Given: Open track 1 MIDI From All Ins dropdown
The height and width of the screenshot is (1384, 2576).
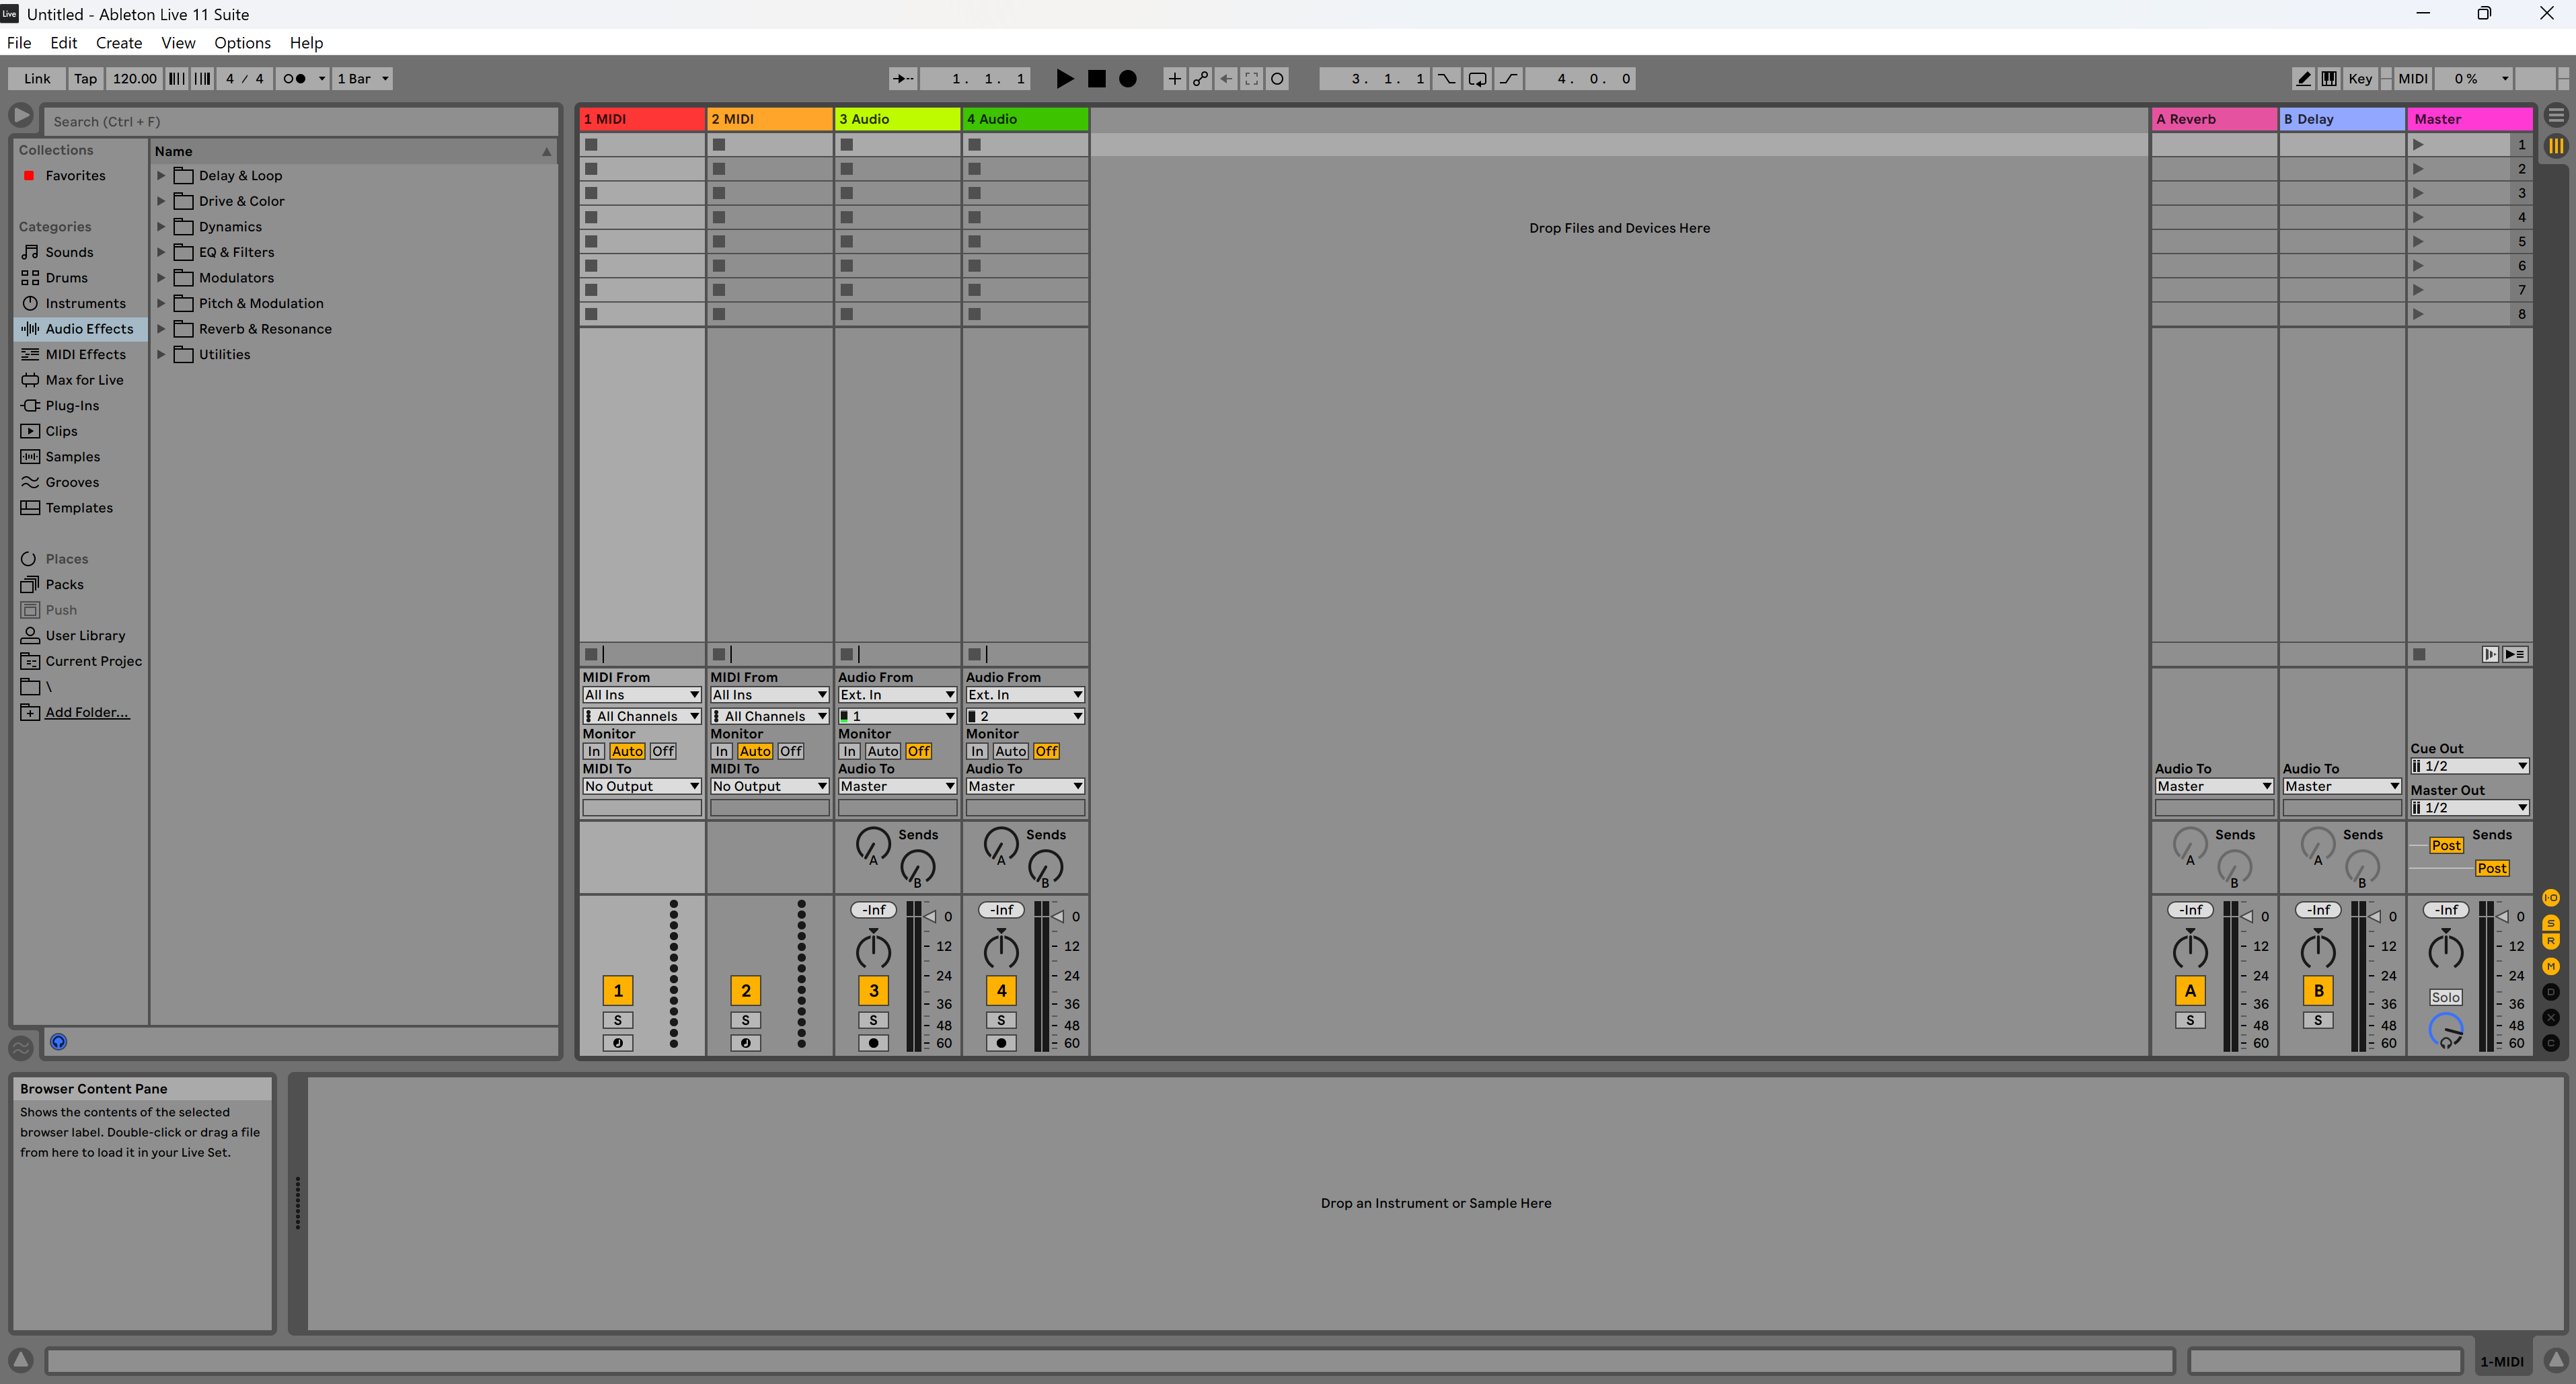Looking at the screenshot, I should click(x=641, y=694).
